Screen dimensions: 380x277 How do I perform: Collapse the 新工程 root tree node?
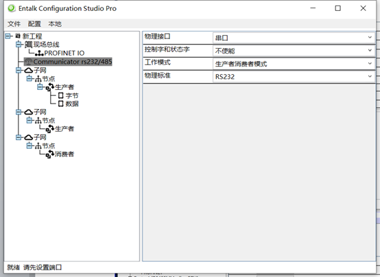(x=8, y=36)
